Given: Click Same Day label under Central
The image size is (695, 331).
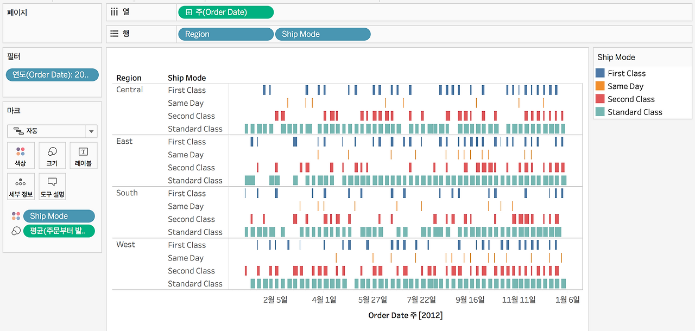Looking at the screenshot, I should [x=186, y=103].
